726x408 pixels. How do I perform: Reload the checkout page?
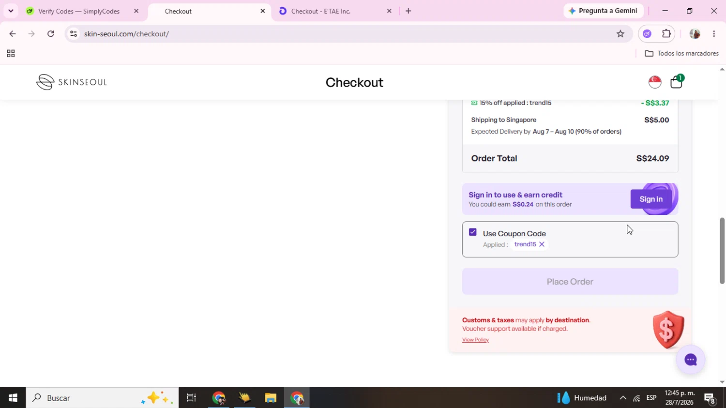(51, 33)
